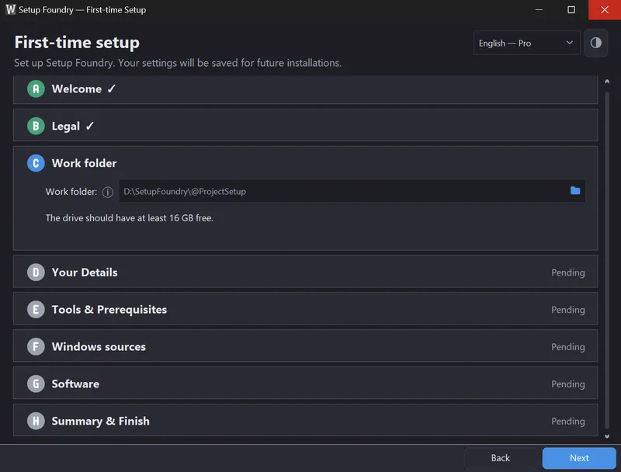Open the Work folder info tooltip icon
The height and width of the screenshot is (472, 621).
click(x=108, y=192)
